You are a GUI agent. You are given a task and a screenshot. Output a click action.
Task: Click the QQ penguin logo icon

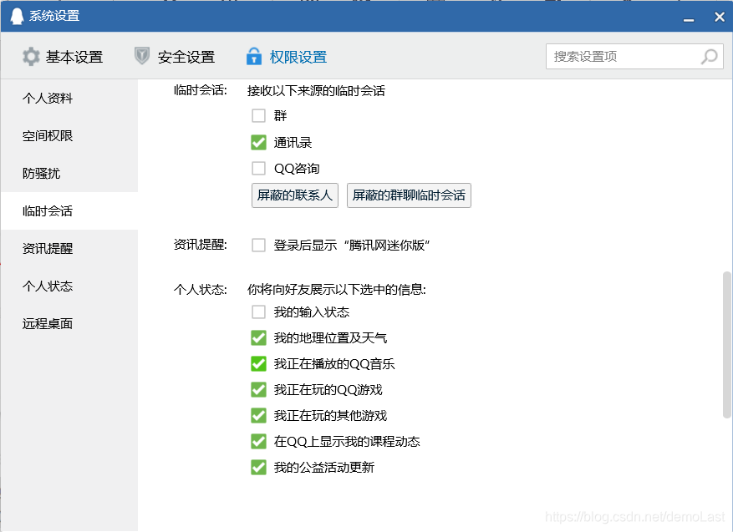tap(17, 17)
